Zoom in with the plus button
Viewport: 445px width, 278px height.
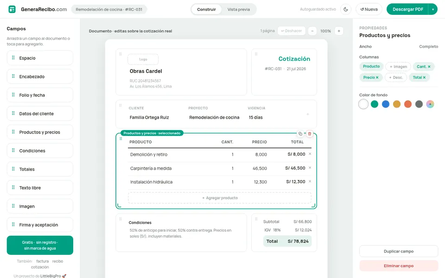[339, 31]
